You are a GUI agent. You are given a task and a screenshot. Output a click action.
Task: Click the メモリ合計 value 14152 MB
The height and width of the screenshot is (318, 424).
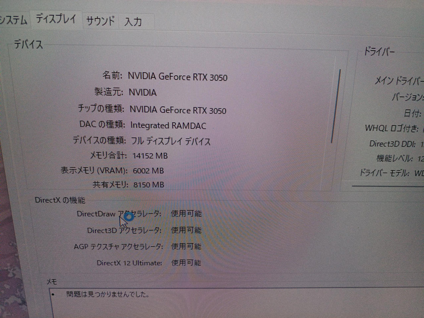point(150,155)
